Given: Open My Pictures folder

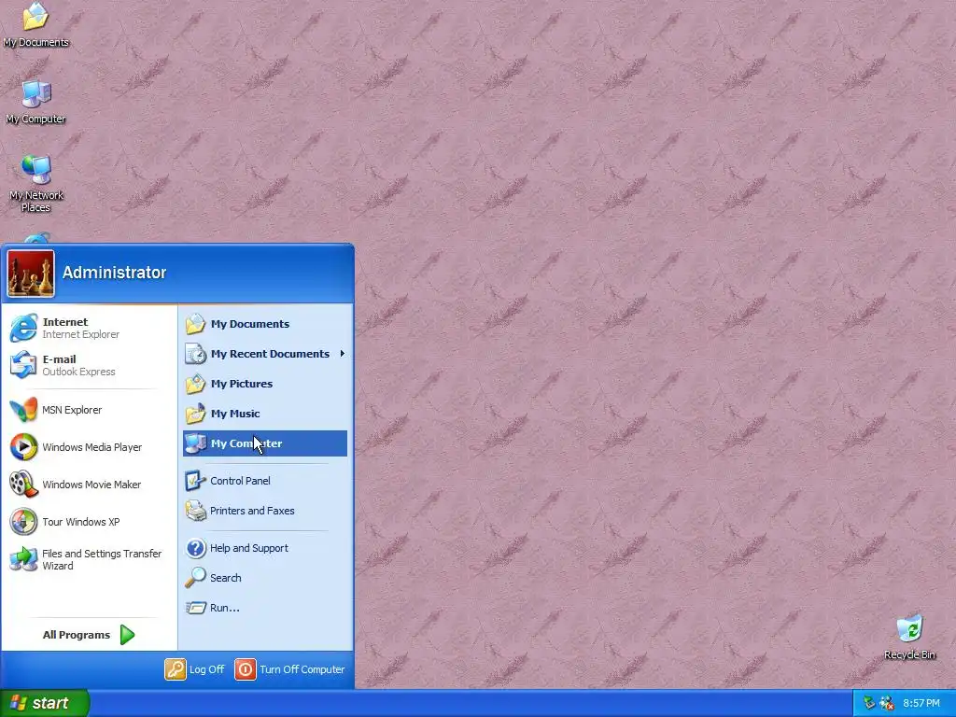Looking at the screenshot, I should coord(265,384).
